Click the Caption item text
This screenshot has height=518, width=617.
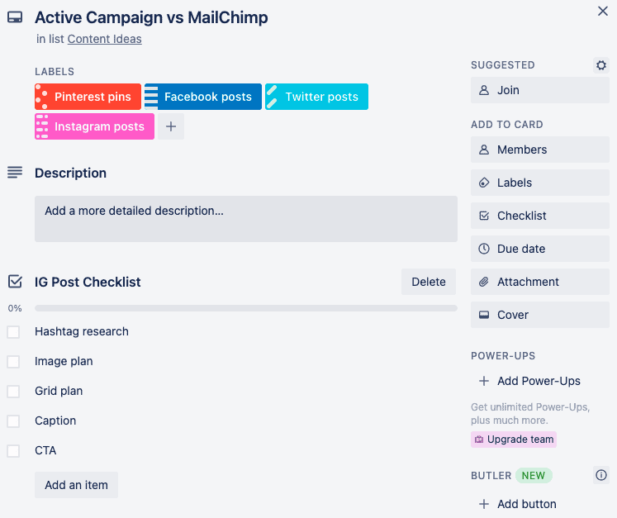(55, 421)
